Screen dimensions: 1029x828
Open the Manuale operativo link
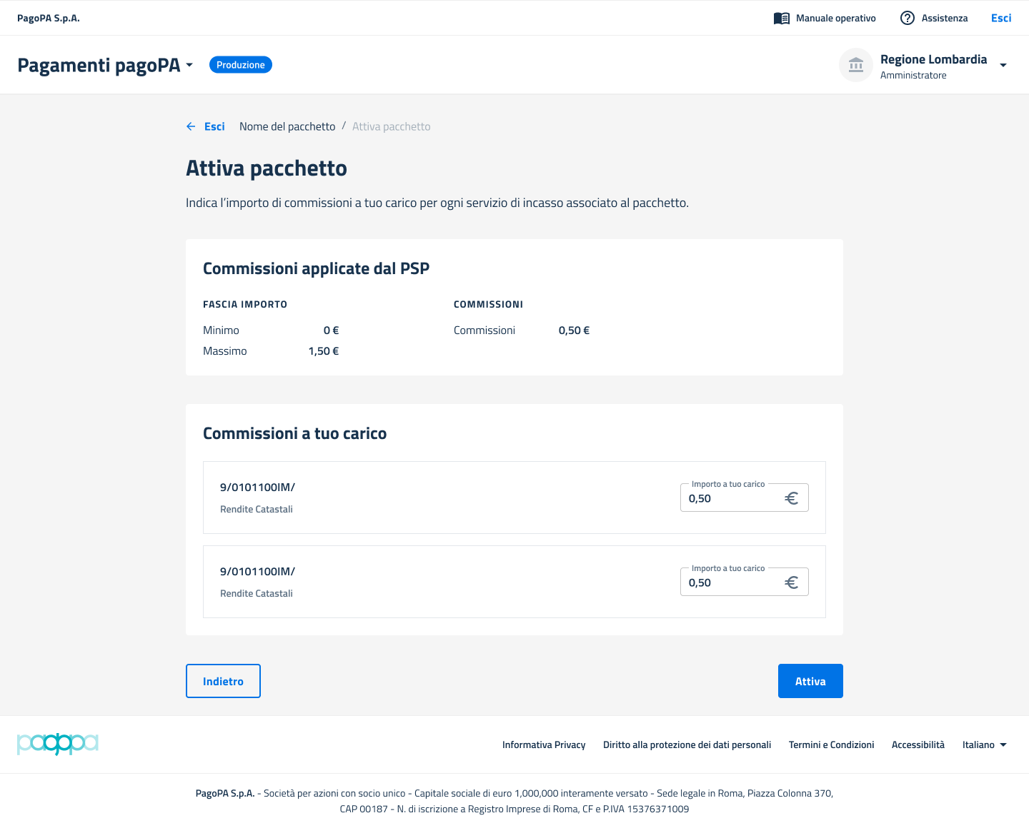[x=835, y=19]
